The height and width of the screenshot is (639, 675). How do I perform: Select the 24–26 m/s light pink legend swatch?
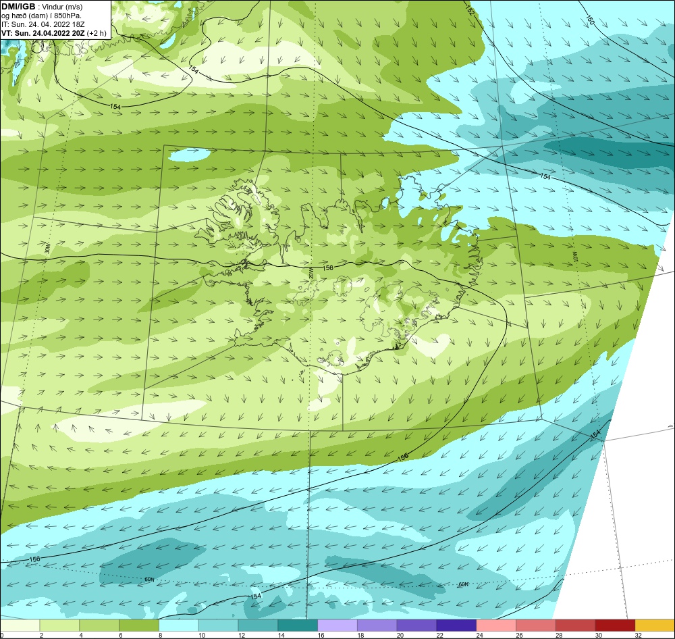[496, 625]
